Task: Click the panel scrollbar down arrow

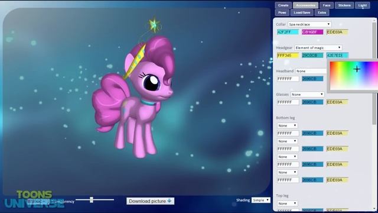Action: point(374,209)
